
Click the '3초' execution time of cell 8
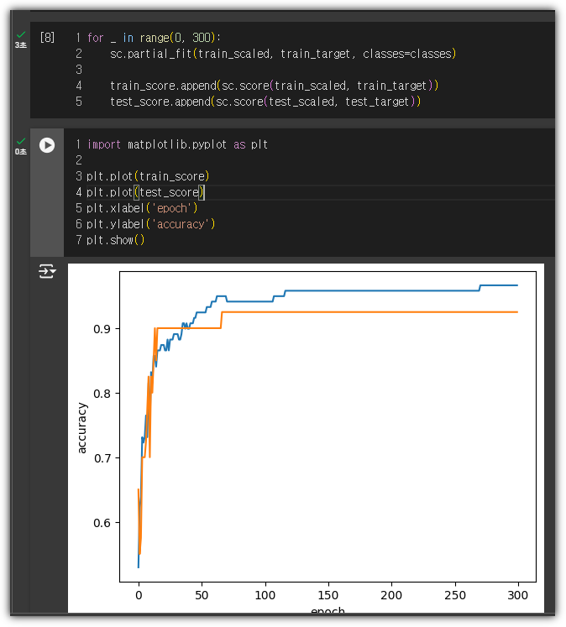[x=21, y=44]
